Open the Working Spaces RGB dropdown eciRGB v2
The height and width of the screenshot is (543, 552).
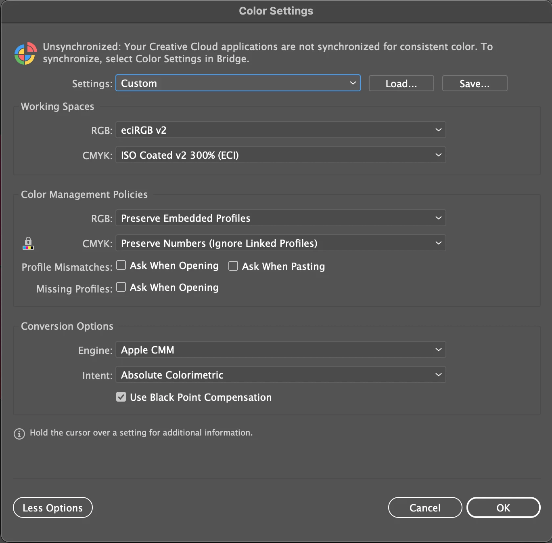pyautogui.click(x=281, y=130)
